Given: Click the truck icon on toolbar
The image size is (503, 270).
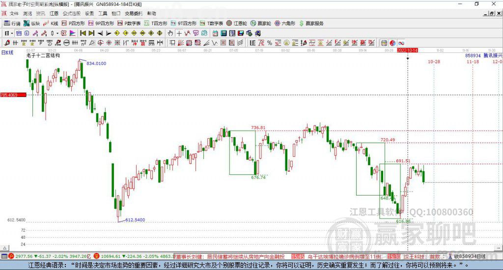Looking at the screenshot, I should 257,33.
